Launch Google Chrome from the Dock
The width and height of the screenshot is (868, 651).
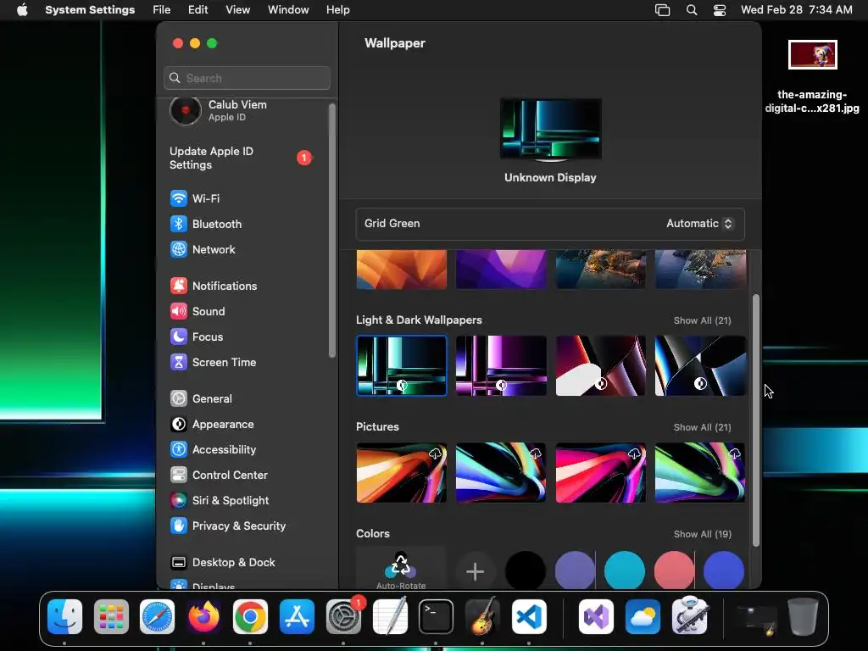[x=250, y=616]
